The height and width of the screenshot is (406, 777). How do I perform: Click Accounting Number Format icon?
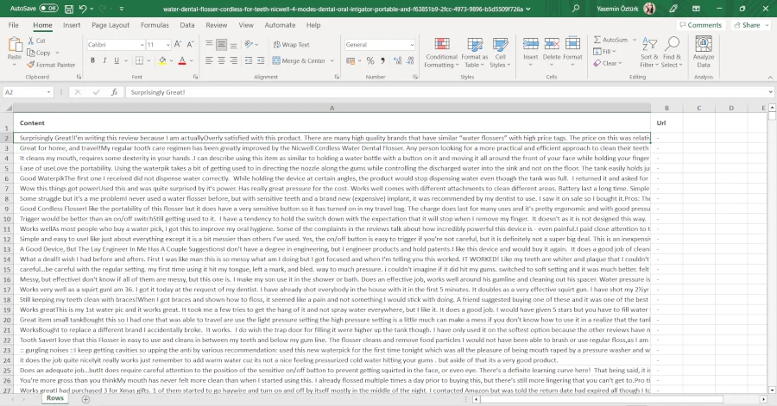point(351,61)
